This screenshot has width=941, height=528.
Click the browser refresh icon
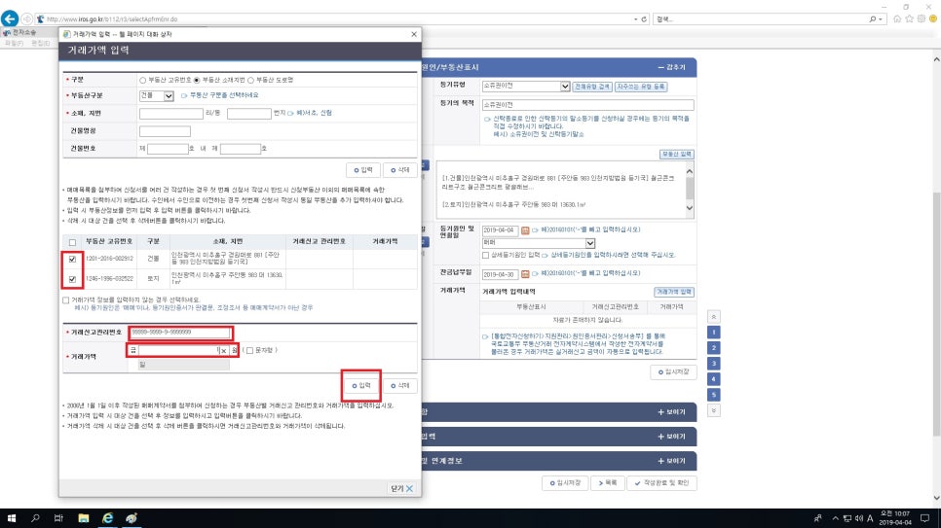tap(644, 19)
